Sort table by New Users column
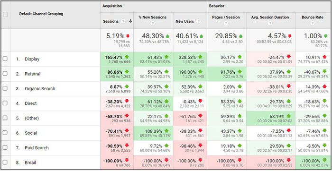 click(x=184, y=21)
